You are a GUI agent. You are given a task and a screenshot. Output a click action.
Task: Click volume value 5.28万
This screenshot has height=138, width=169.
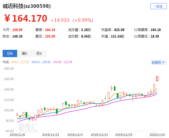(86, 30)
